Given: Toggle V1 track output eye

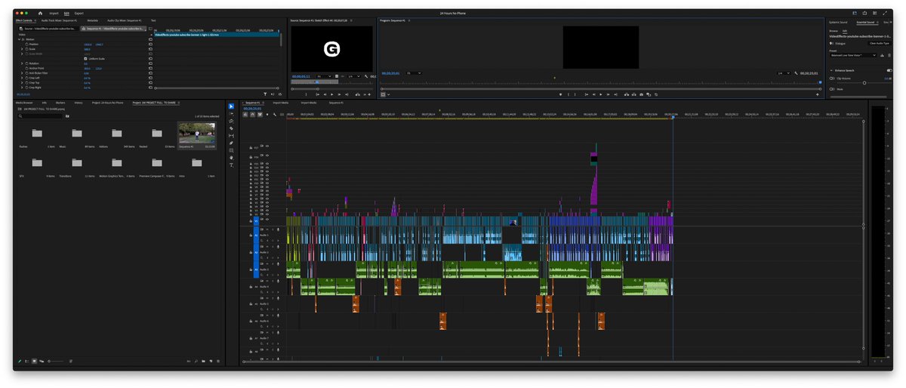Looking at the screenshot, I should pos(267,220).
